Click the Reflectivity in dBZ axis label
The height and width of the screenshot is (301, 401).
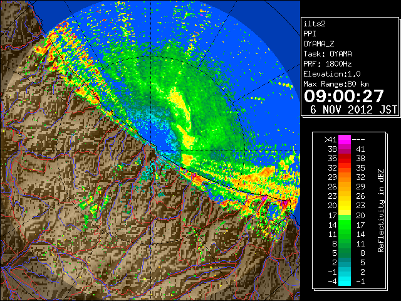point(381,211)
